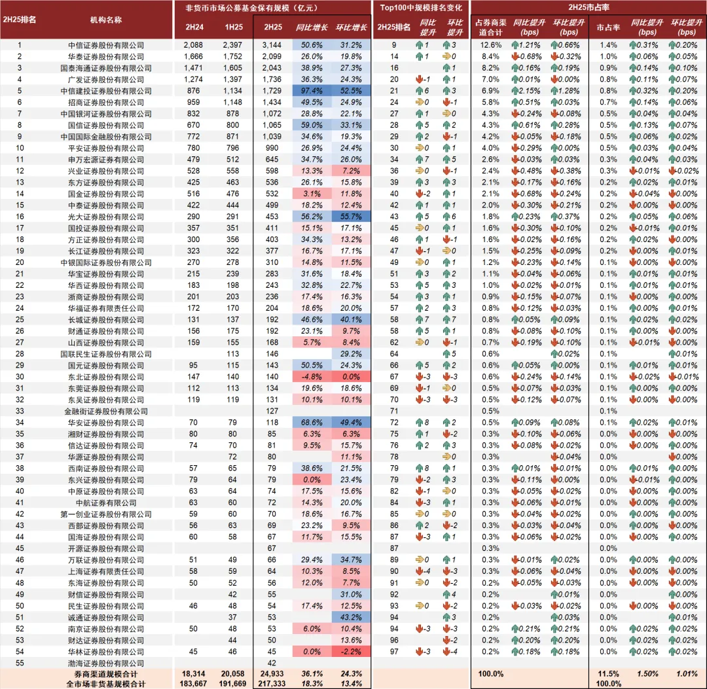
Task: Click the green up arrow beside 1.28%
Action: pyautogui.click(x=554, y=90)
